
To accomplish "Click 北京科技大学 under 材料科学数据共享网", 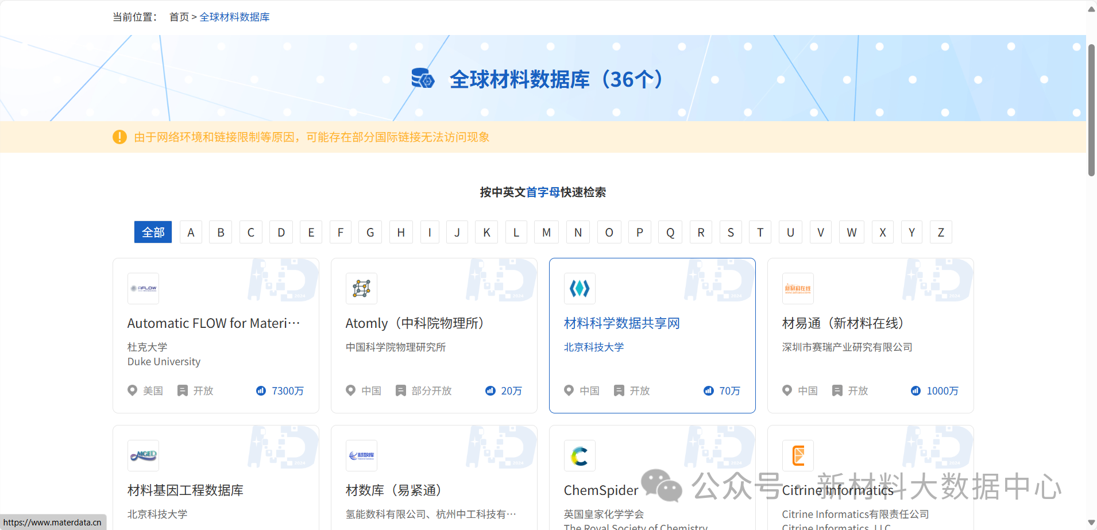I will (594, 347).
